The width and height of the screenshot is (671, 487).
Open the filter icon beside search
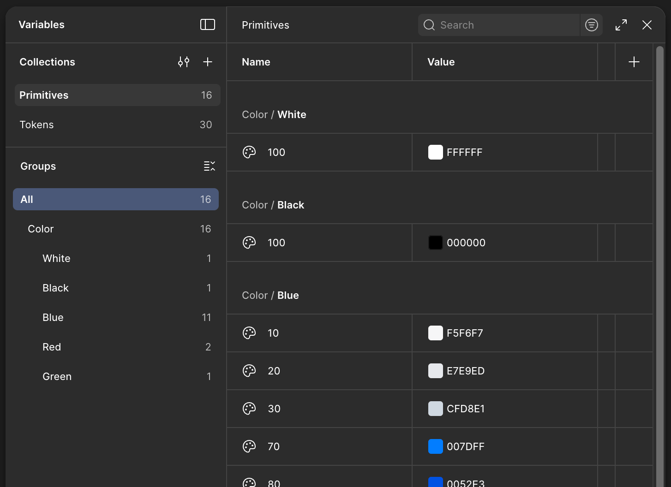click(x=591, y=25)
